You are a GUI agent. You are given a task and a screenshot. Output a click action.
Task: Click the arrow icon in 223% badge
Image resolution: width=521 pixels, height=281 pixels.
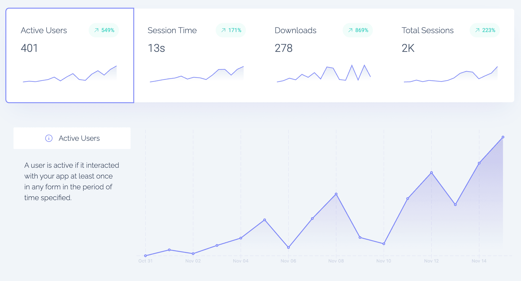(477, 30)
